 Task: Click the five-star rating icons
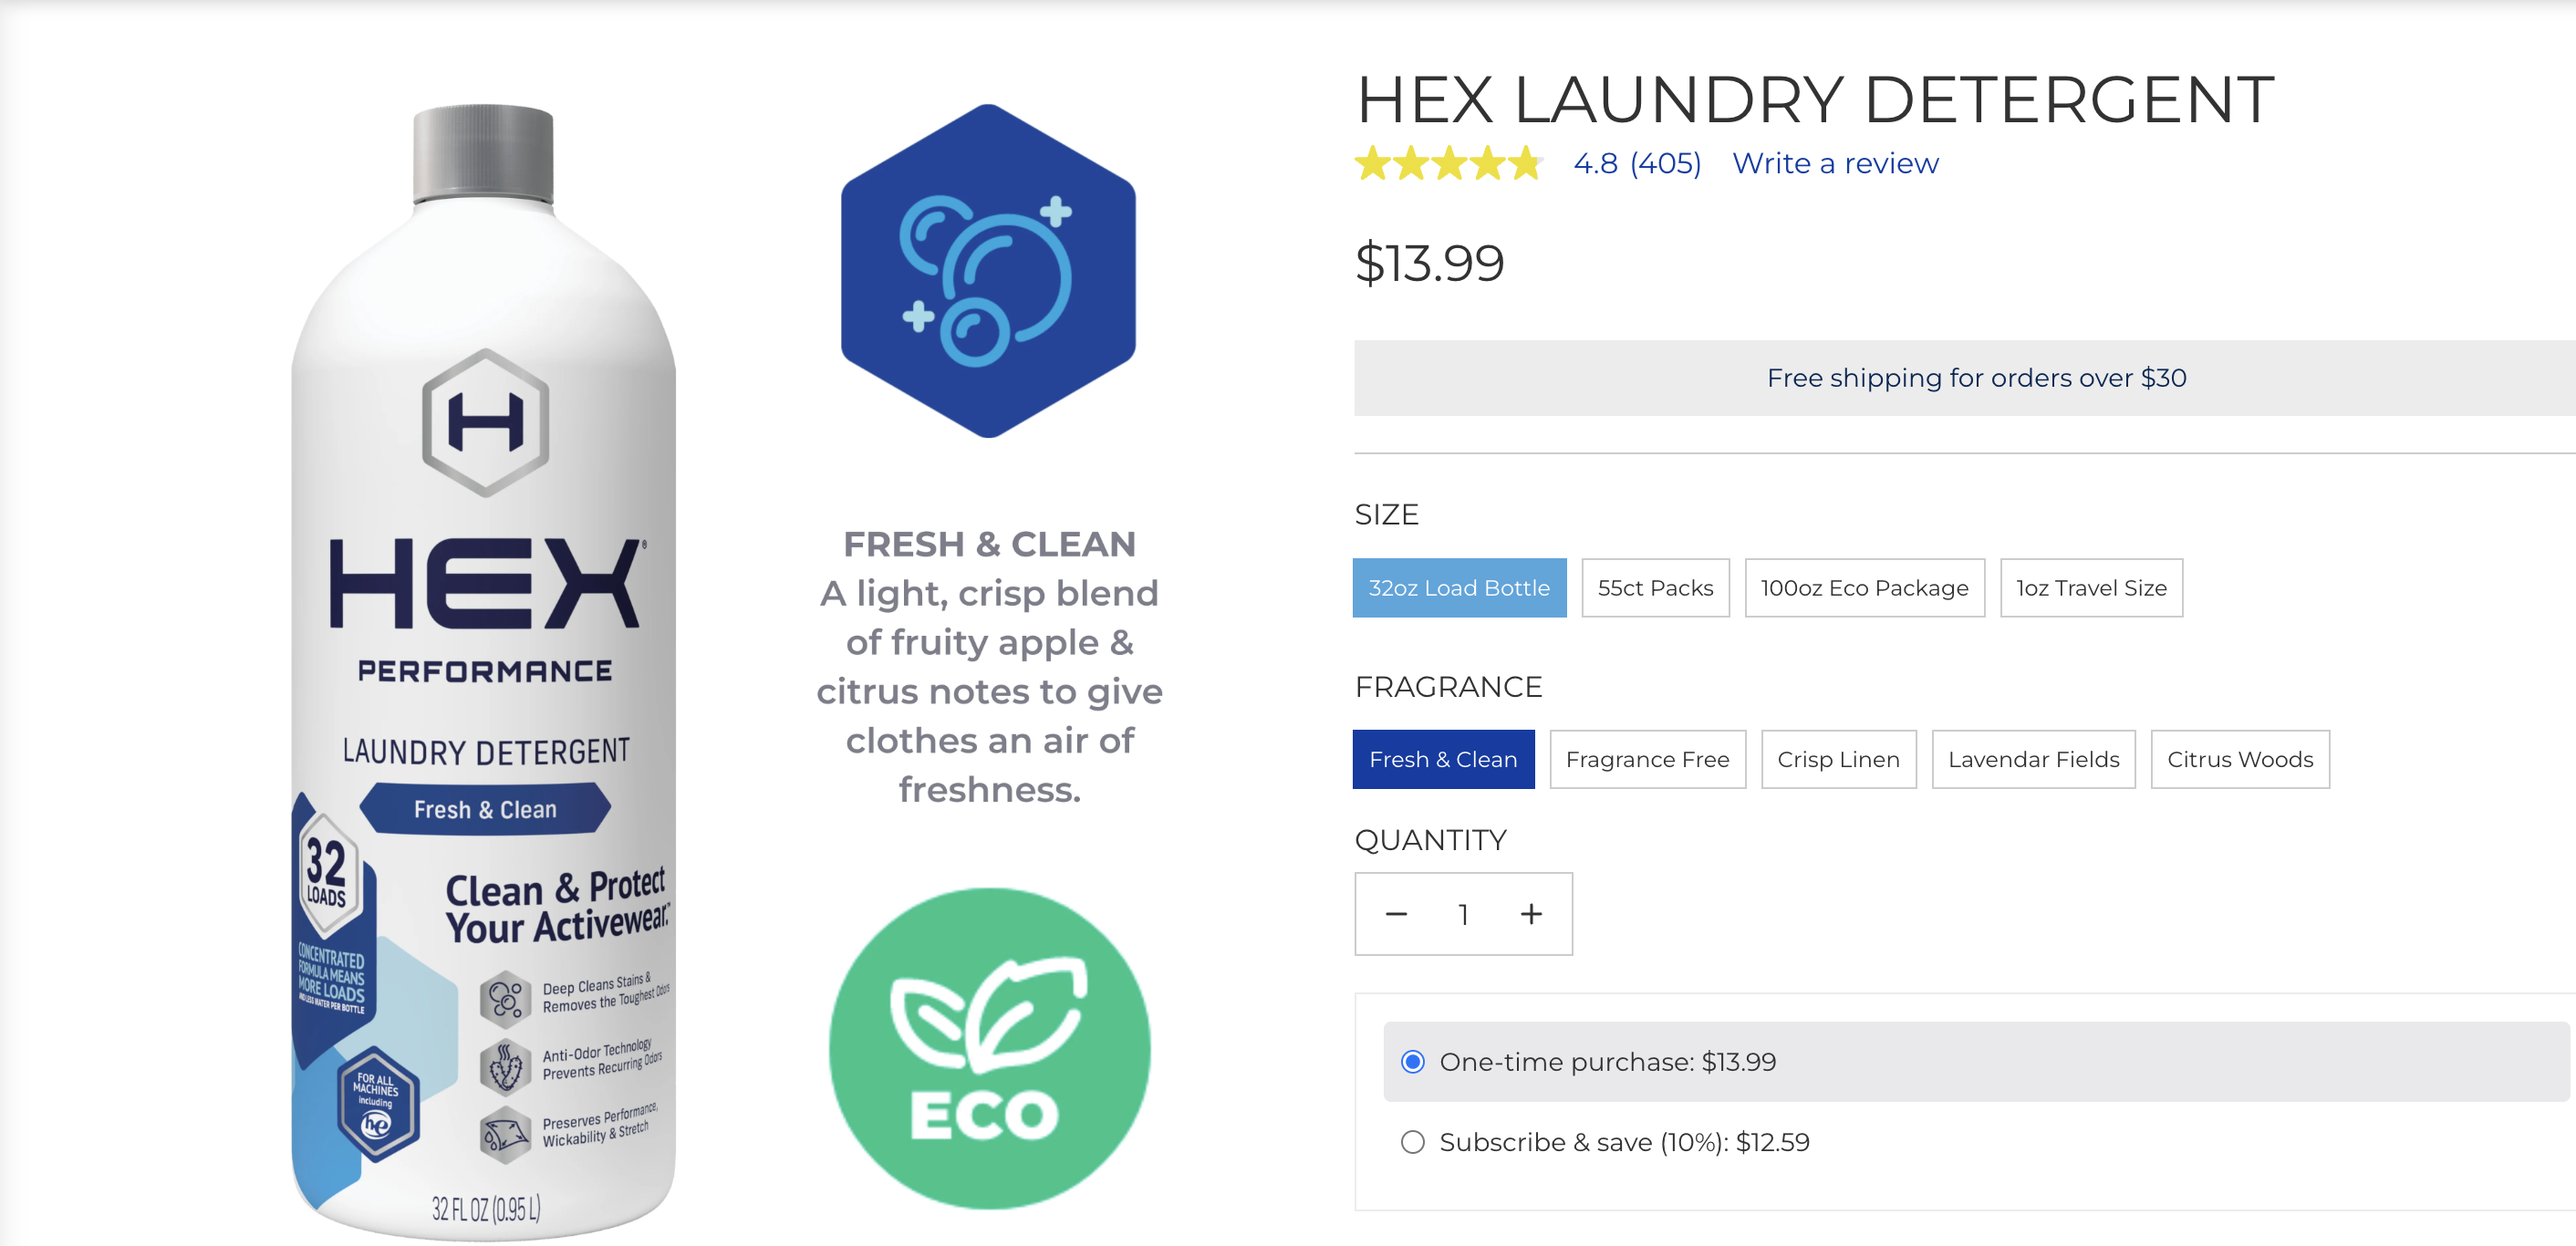[1448, 163]
